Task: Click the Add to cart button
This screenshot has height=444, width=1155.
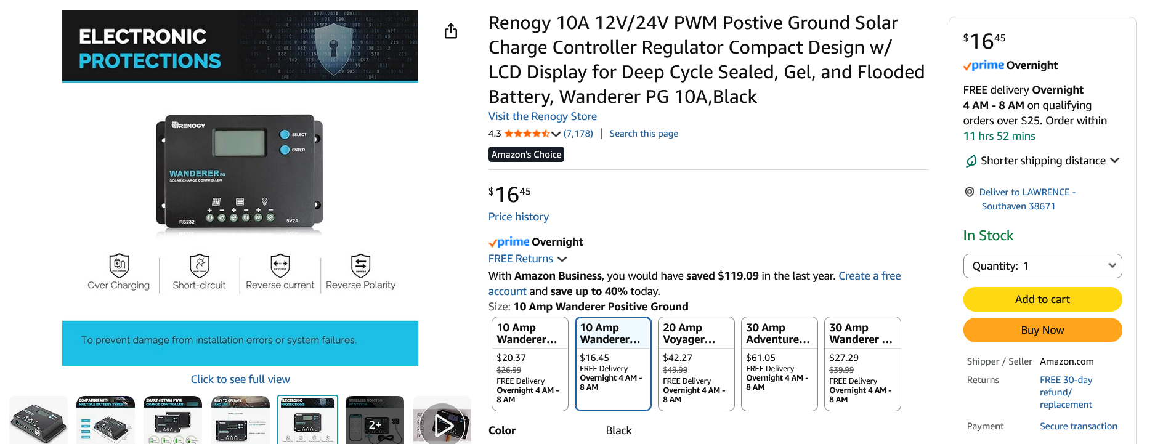Action: click(1042, 299)
